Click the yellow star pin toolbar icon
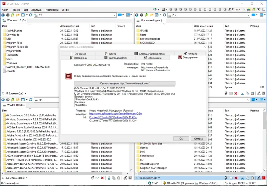 pos(254,10)
